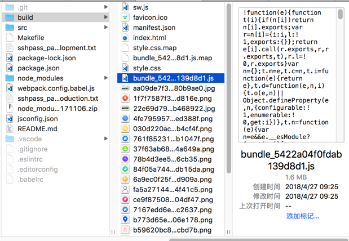Click the zip archive icon for node_modu...171106.zip

(x=10, y=109)
